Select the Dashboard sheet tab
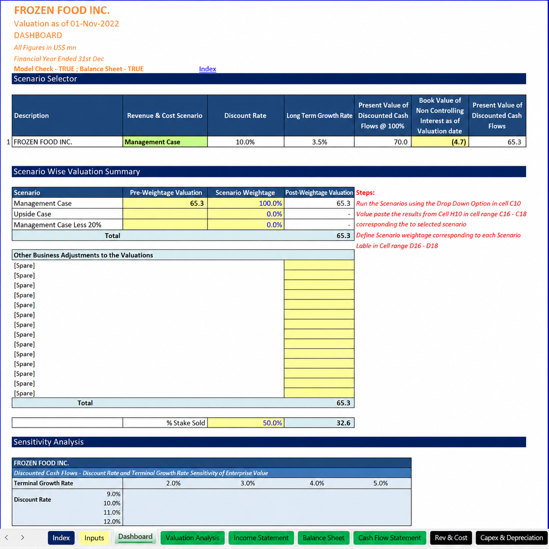The height and width of the screenshot is (549, 549). 135,537
